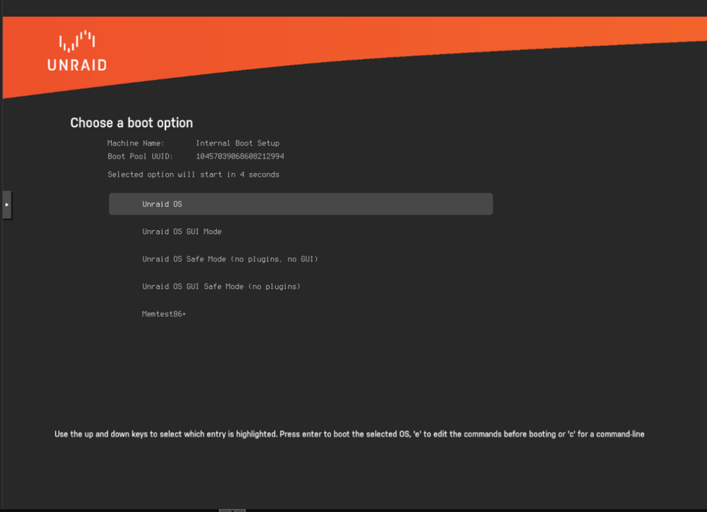The width and height of the screenshot is (707, 512).
Task: Select the Unraid OS boot entry
Action: (300, 204)
